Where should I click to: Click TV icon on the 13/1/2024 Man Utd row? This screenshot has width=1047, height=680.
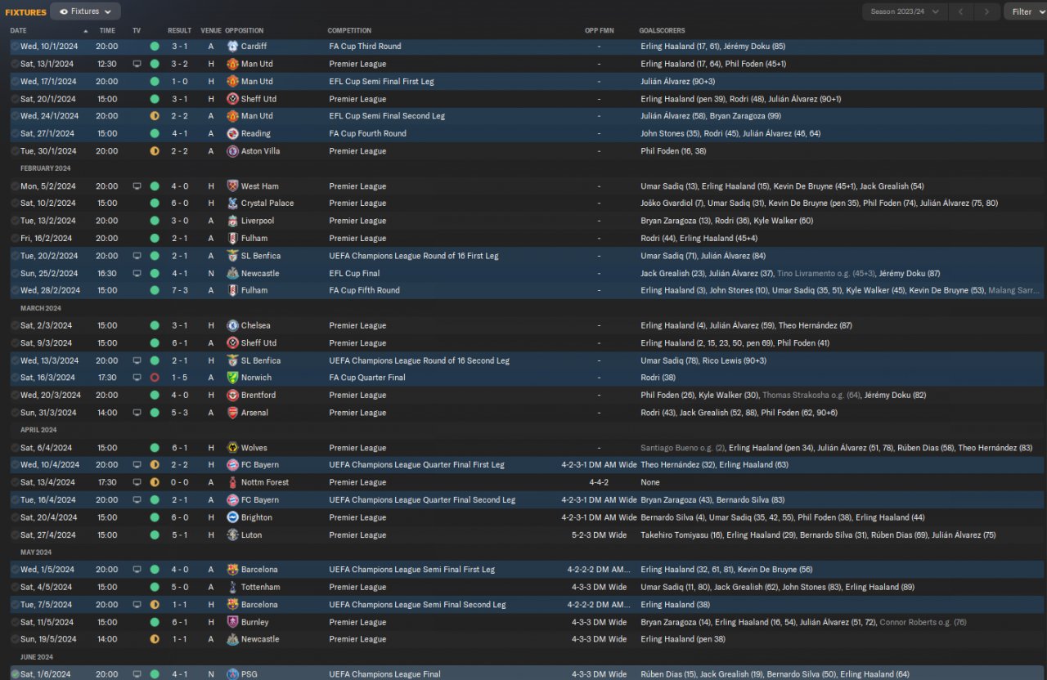point(137,64)
